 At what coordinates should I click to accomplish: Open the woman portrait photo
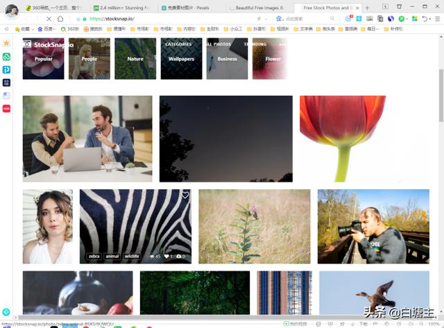(x=48, y=226)
